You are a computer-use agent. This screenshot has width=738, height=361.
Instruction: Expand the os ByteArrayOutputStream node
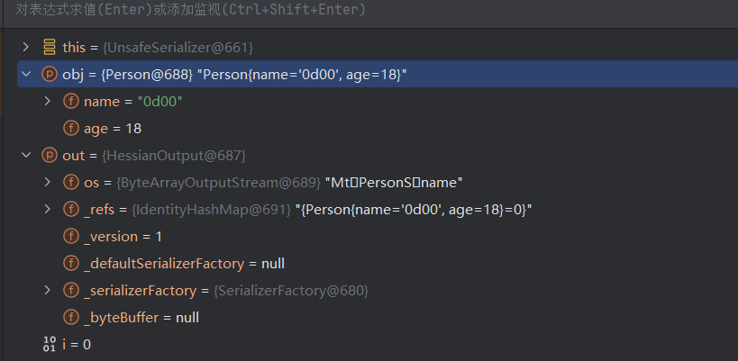click(x=47, y=183)
